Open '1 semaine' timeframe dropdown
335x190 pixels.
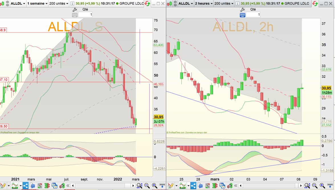point(37,3)
